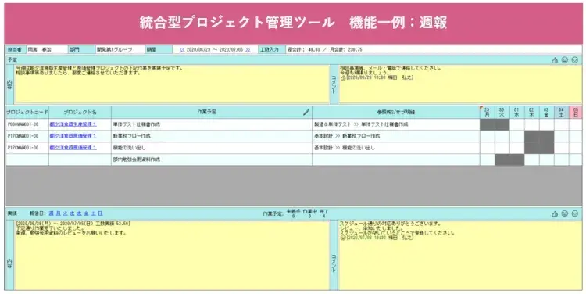586x294 pixels.
Task: Click 新業務フロー作成 task cell
Action: [x=212, y=136]
